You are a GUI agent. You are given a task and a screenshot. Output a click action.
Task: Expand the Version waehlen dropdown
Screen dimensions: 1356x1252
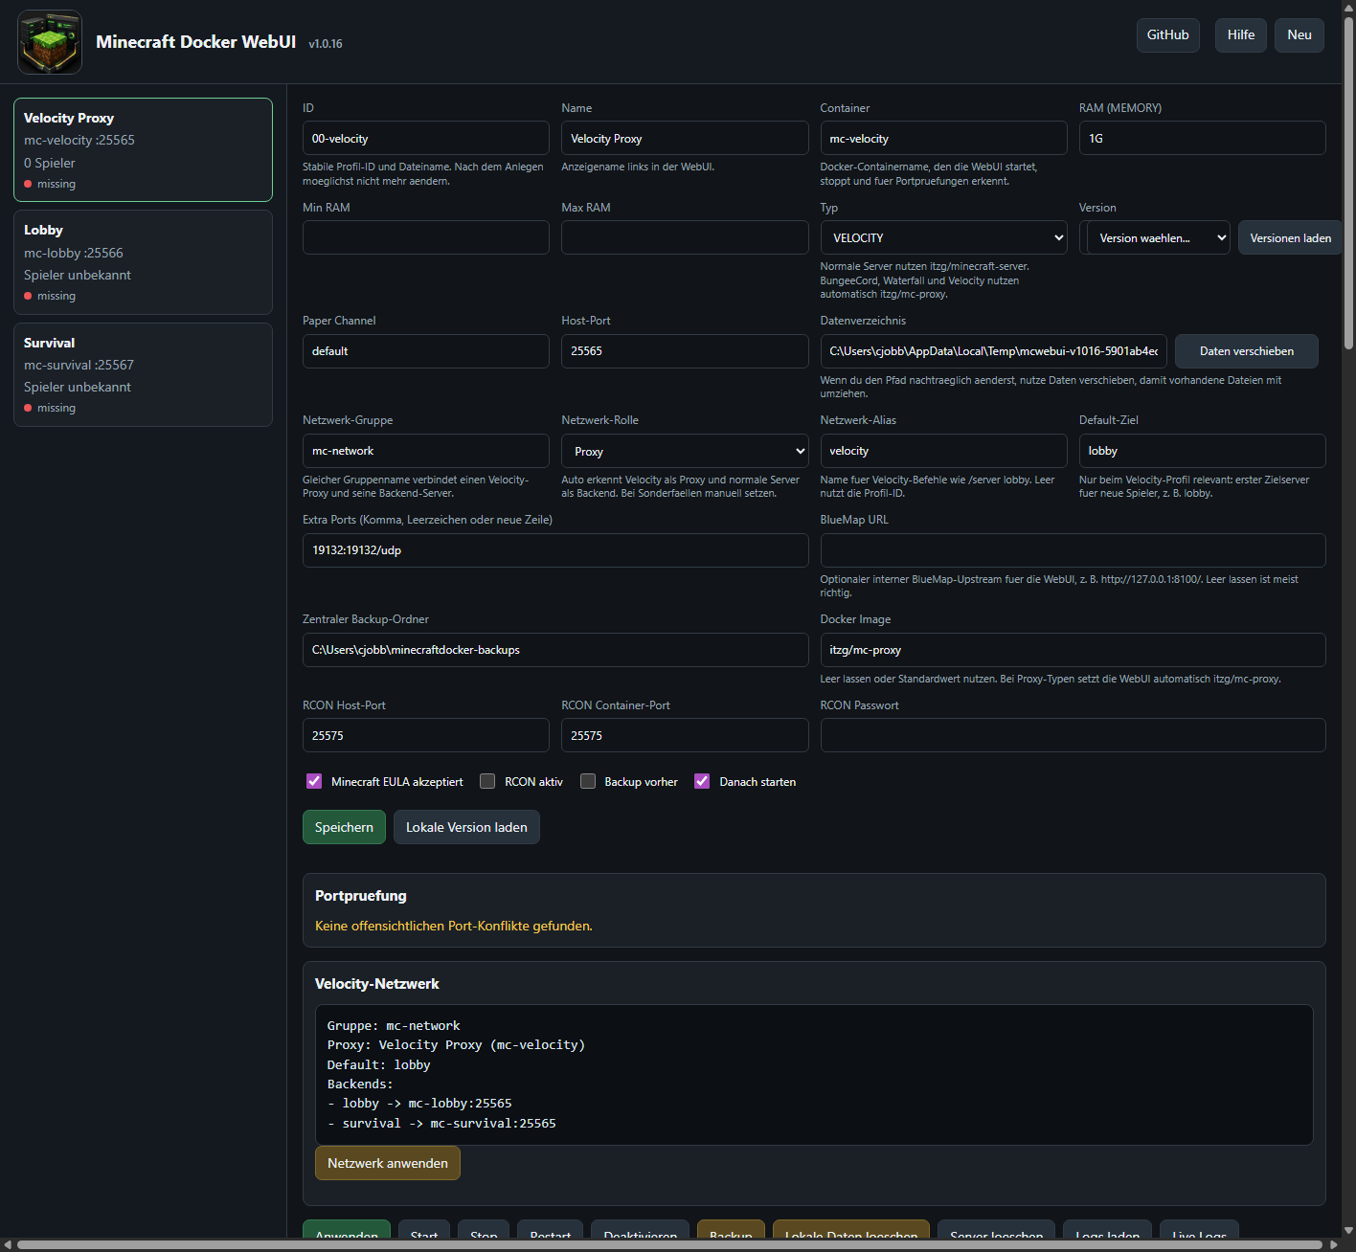click(x=1159, y=237)
